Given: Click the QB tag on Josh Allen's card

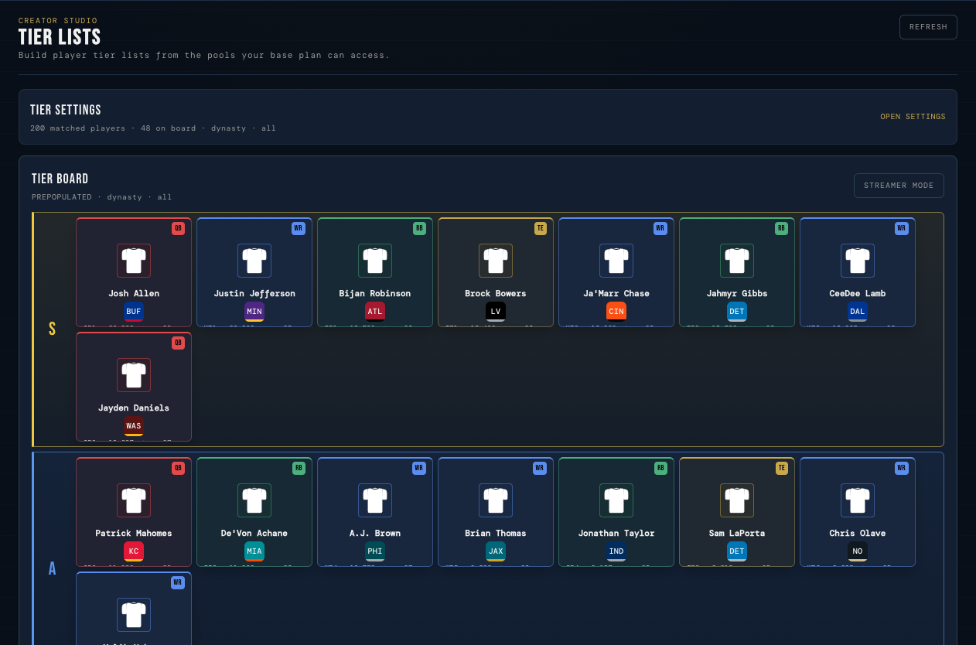Looking at the screenshot, I should 178,228.
